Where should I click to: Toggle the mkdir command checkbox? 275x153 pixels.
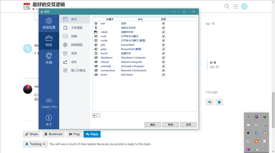point(163,32)
